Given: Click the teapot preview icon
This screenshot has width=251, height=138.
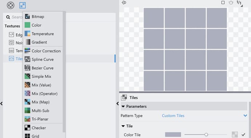Looking at the screenshot, I should 231,3.
